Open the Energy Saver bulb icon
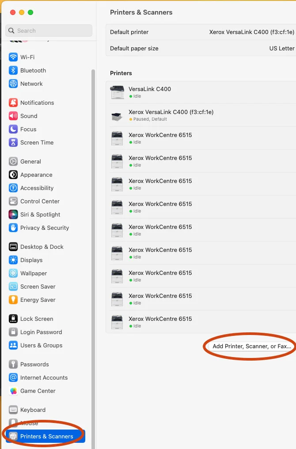Viewport: 296px width, 449px height. tap(13, 300)
